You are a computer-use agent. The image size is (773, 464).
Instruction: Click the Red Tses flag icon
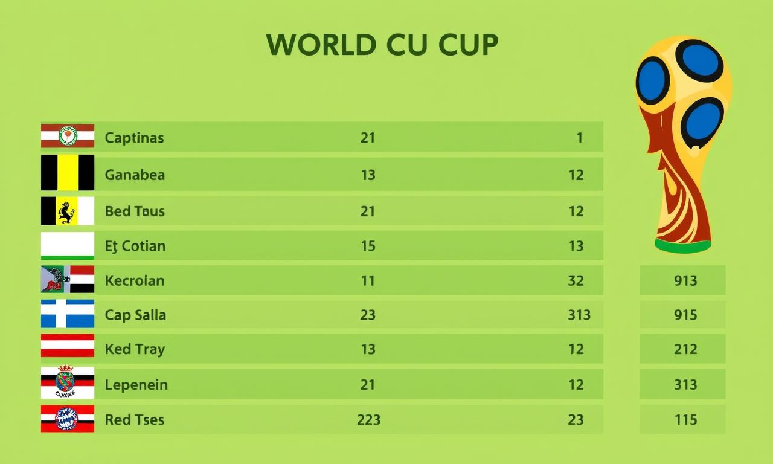coord(68,419)
